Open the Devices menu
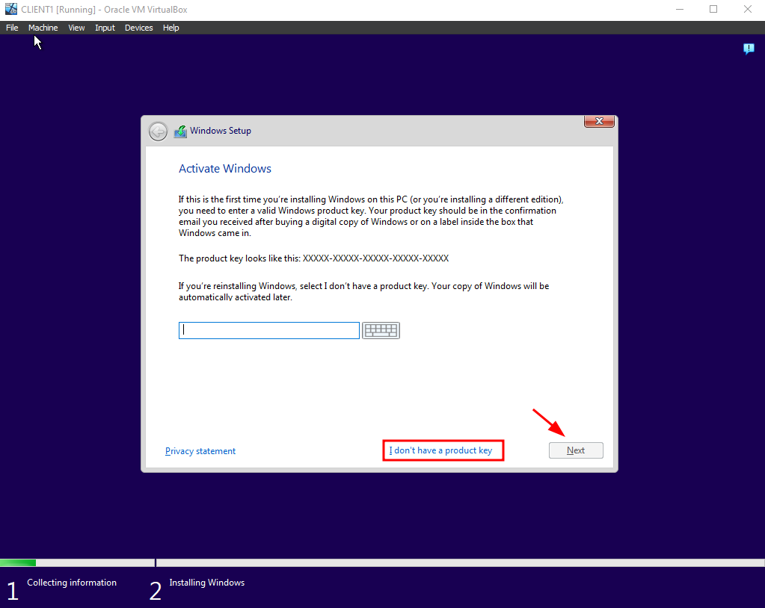The height and width of the screenshot is (608, 765). (138, 28)
